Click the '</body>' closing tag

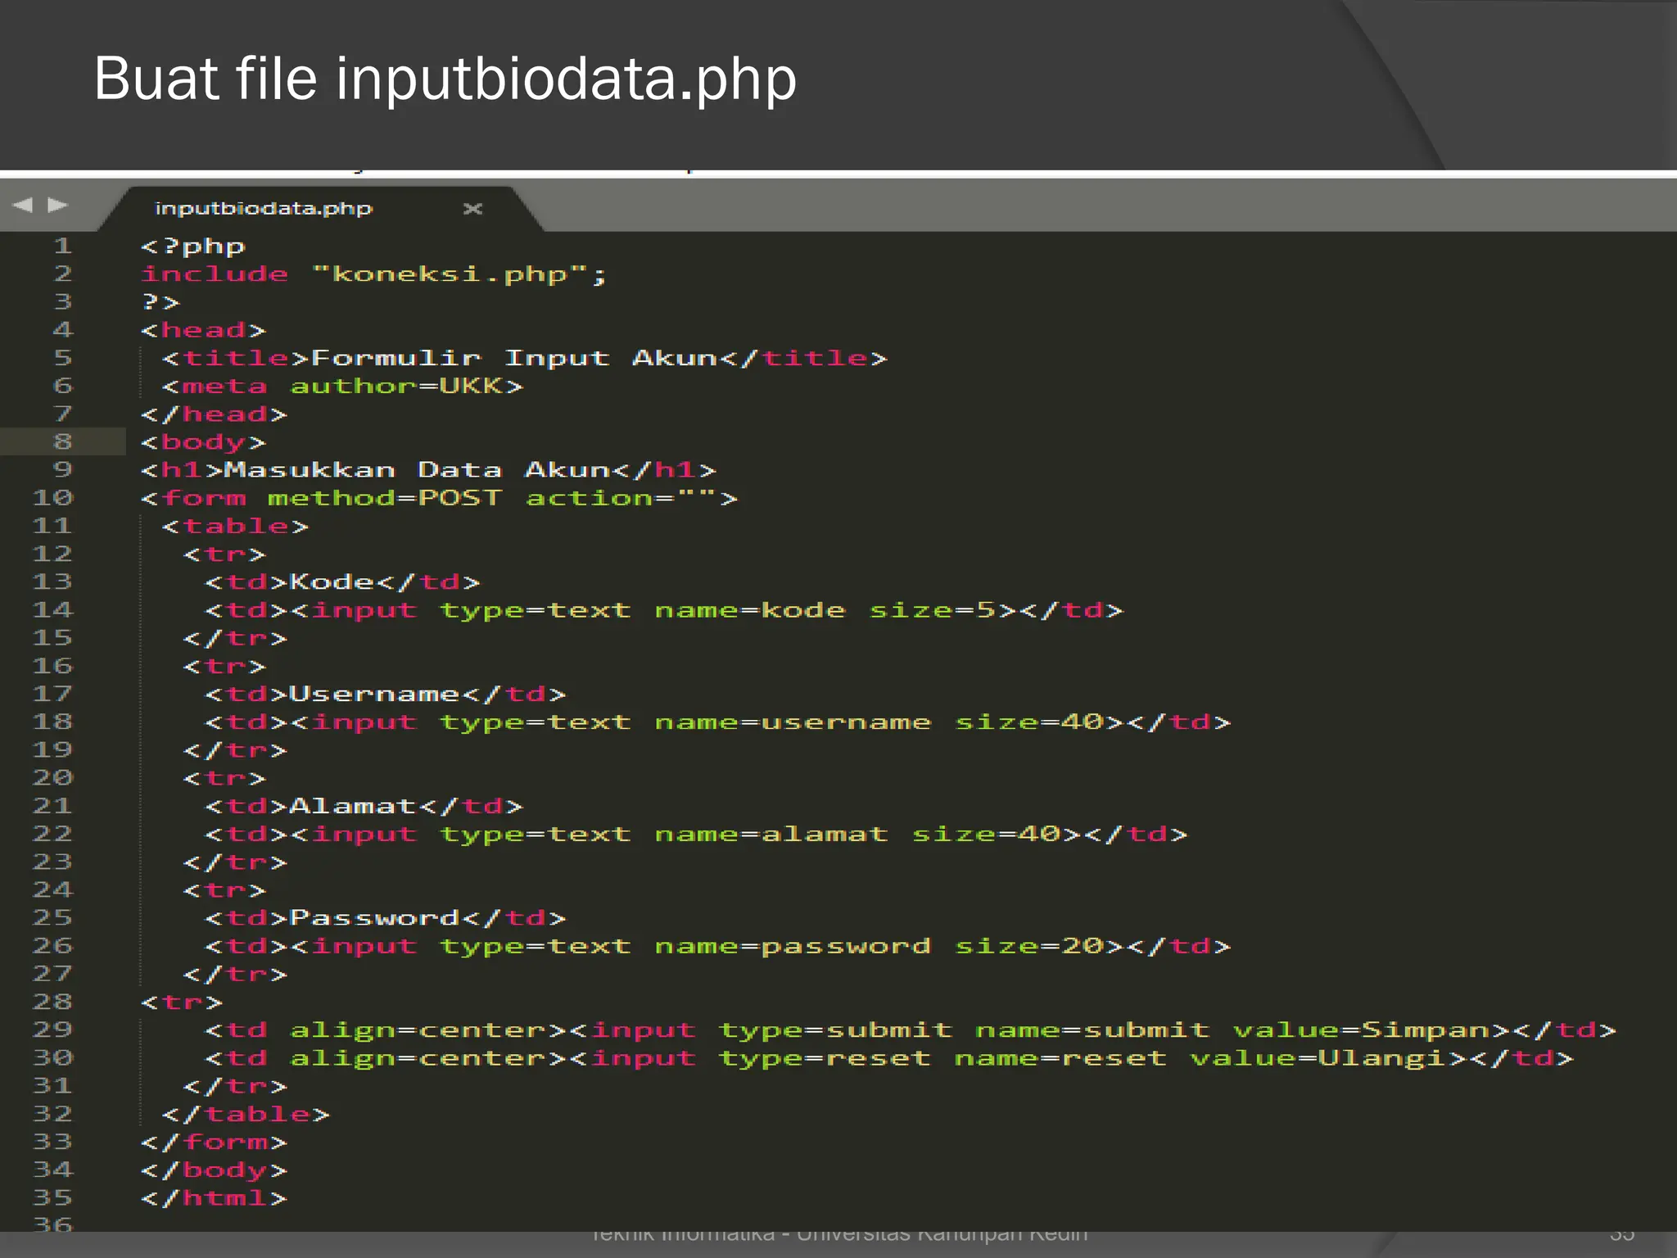(215, 1170)
